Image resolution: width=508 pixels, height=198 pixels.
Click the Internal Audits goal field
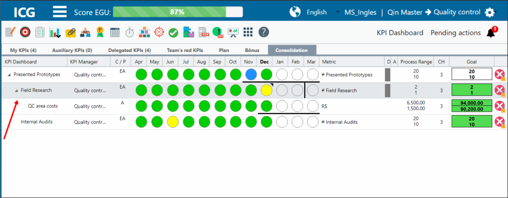[x=471, y=122]
